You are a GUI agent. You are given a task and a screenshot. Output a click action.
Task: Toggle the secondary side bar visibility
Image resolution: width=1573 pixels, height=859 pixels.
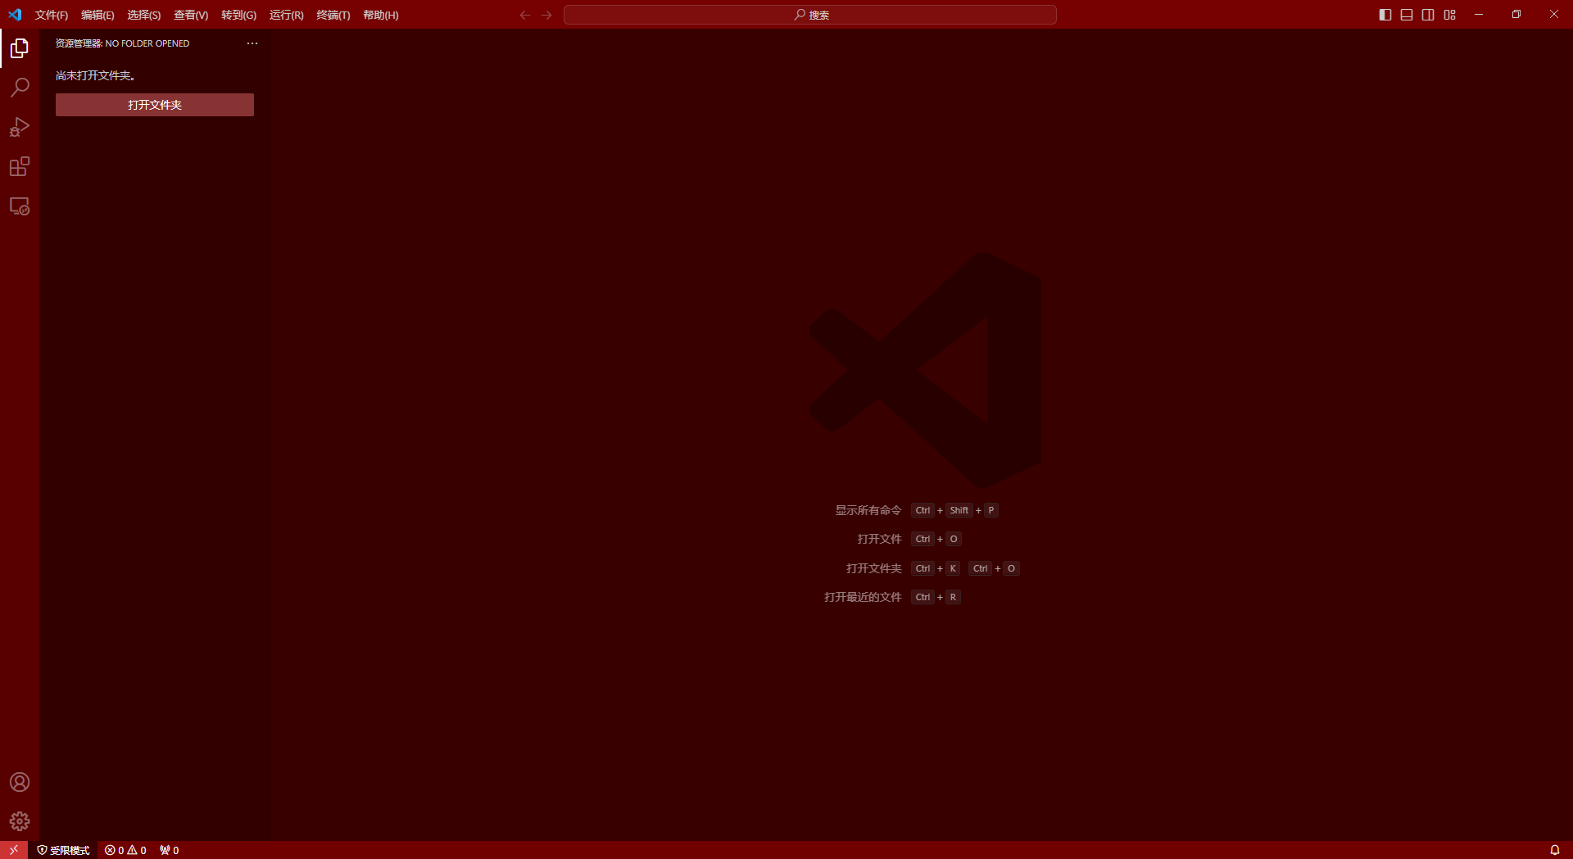[1428, 15]
